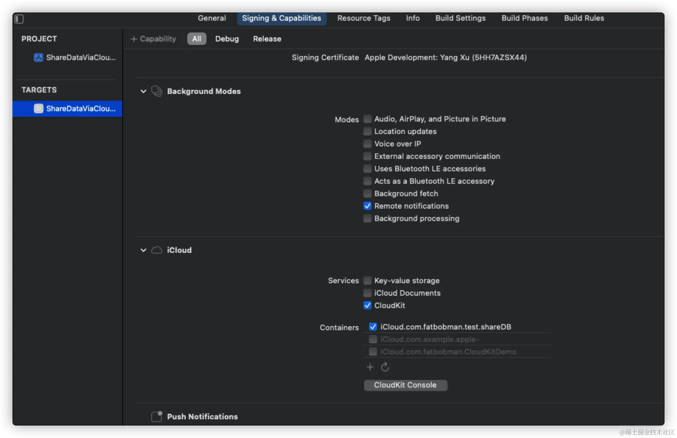Select the Debug configuration filter
Screen dimensions: 677x438
tap(227, 39)
